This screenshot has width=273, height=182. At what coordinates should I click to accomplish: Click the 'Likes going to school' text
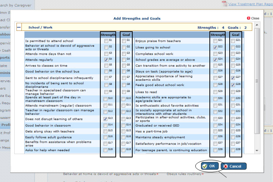pos(153,47)
